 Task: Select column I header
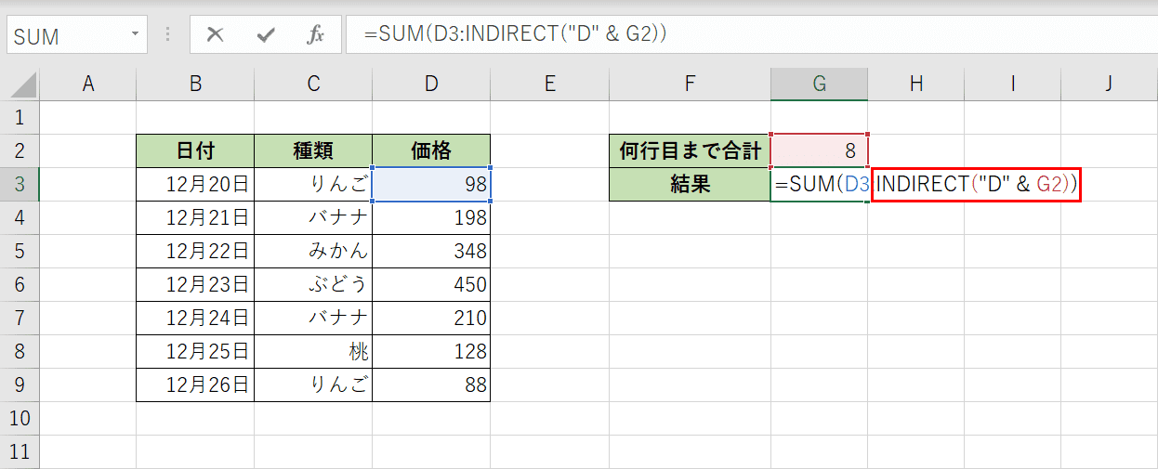coord(1013,85)
